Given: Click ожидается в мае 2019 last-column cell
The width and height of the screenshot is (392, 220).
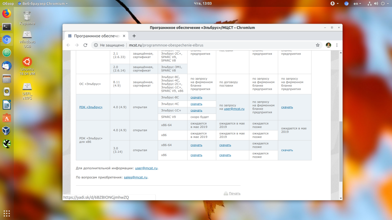Looking at the screenshot, I should pos(294,130).
